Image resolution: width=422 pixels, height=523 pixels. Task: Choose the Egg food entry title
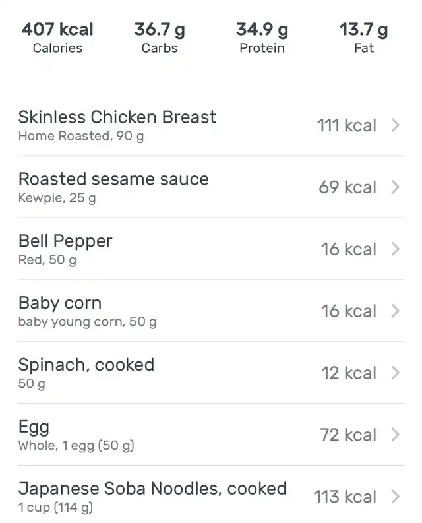coord(34,427)
